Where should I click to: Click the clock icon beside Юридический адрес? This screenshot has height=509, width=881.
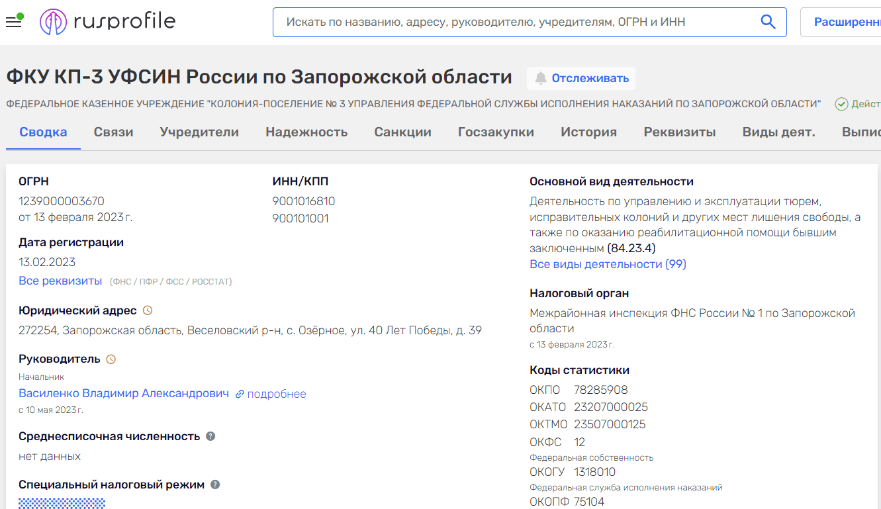point(147,310)
